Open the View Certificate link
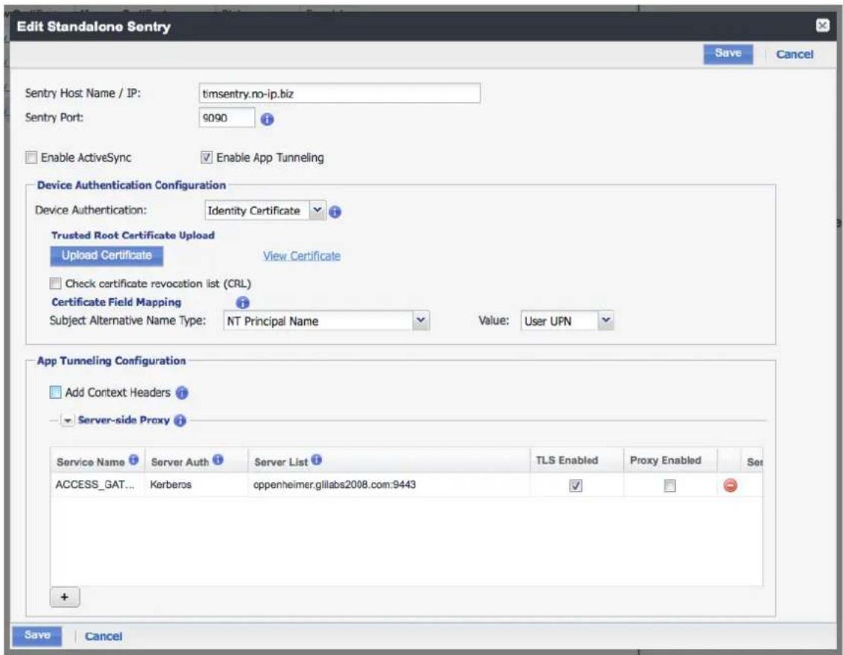The width and height of the screenshot is (843, 655). point(302,256)
